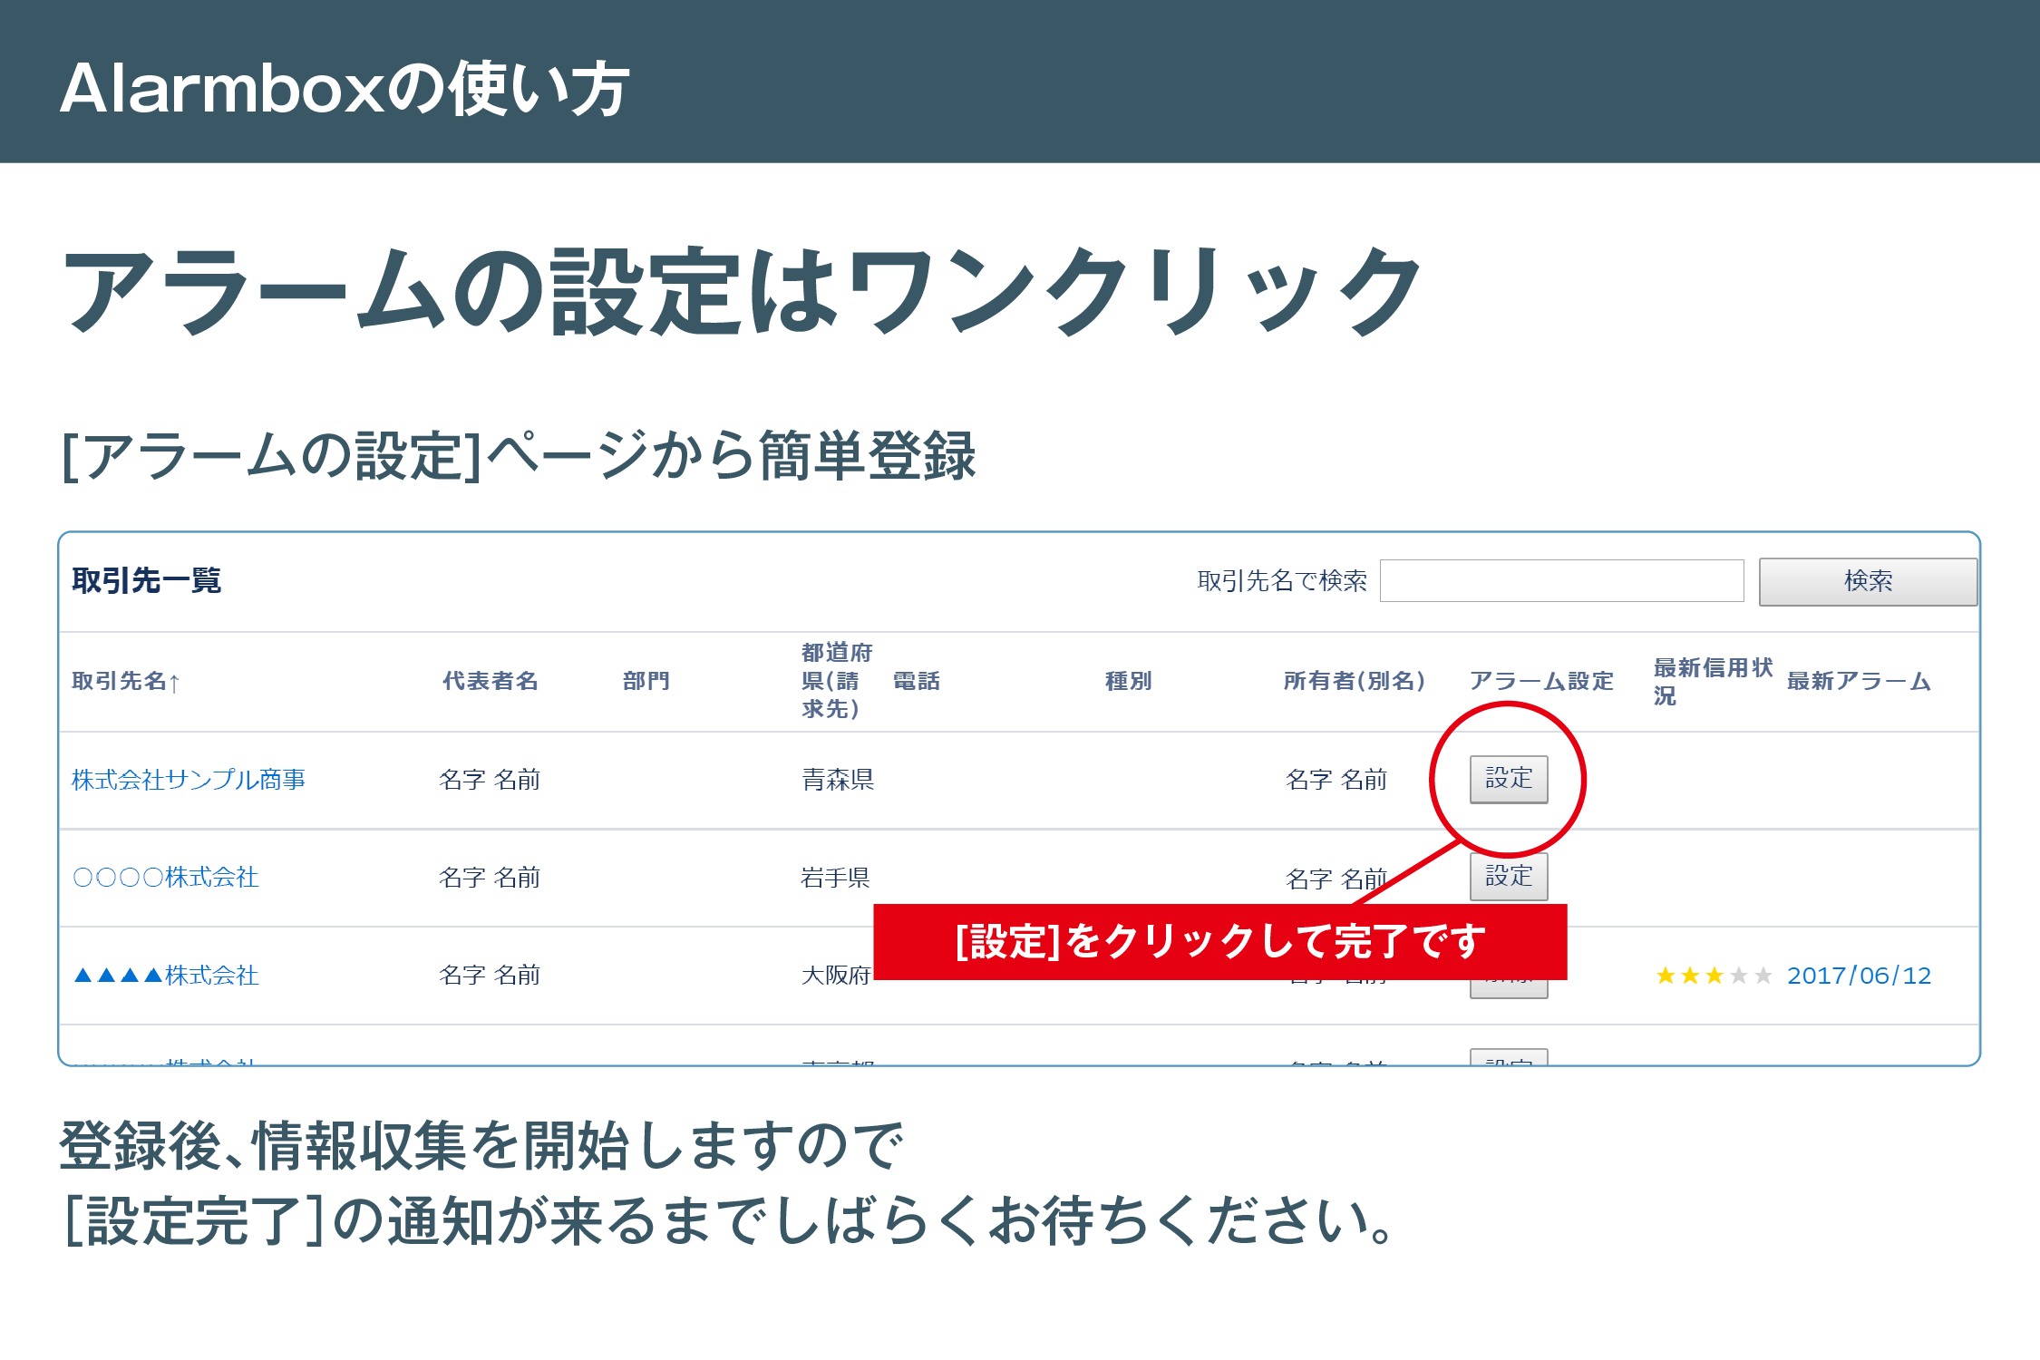Open the 2017/06/12 latest alarm link
The image size is (2040, 1360).
(1859, 976)
